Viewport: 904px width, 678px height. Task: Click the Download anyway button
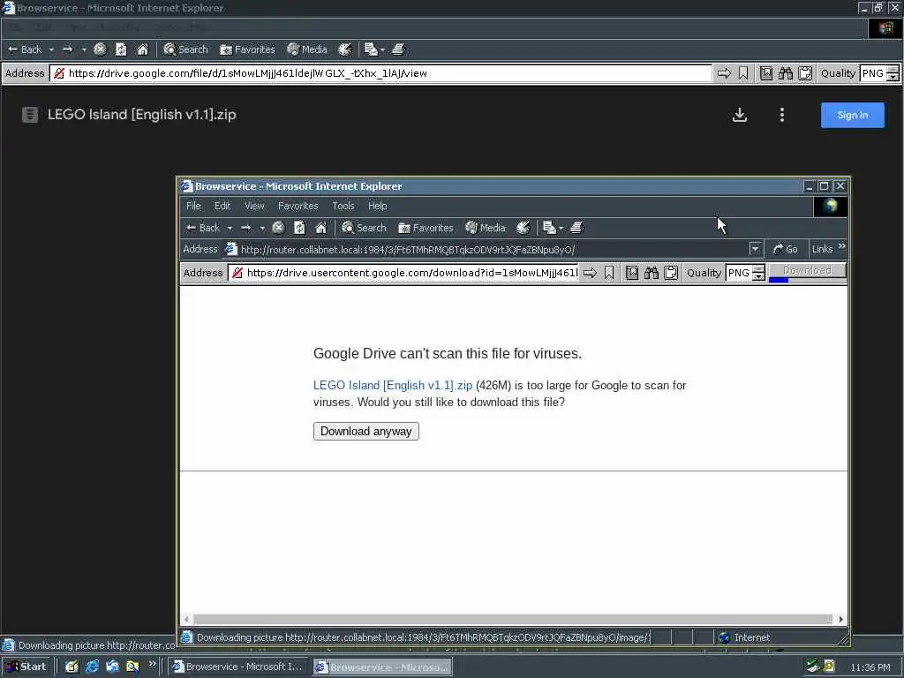pos(366,431)
